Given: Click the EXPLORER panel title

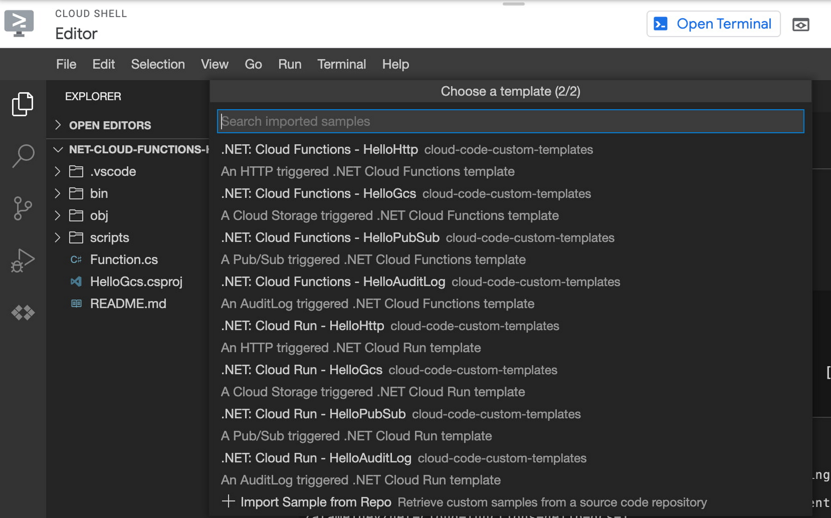Looking at the screenshot, I should [x=93, y=96].
